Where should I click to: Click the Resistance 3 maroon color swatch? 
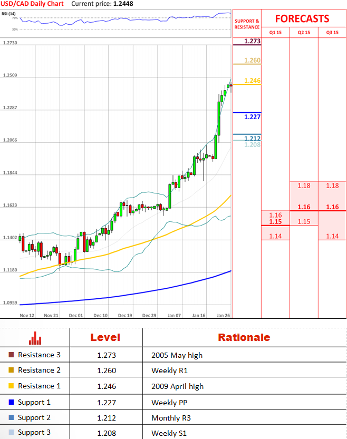[11, 355]
